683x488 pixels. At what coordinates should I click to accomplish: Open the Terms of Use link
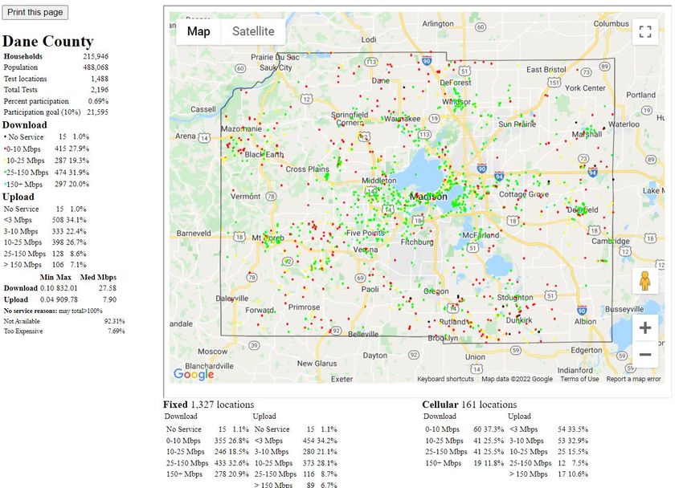579,379
